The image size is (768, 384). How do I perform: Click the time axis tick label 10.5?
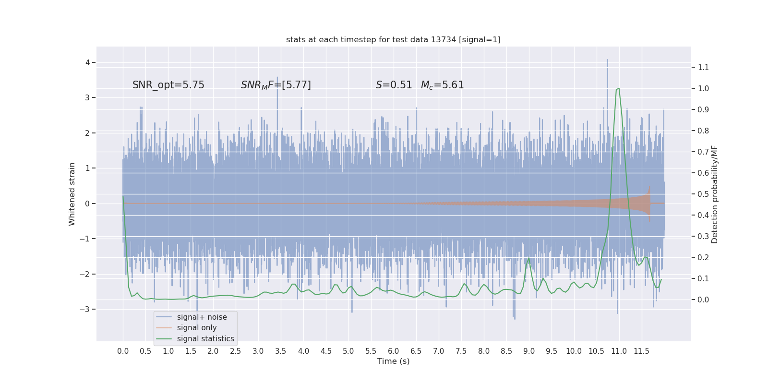click(597, 351)
